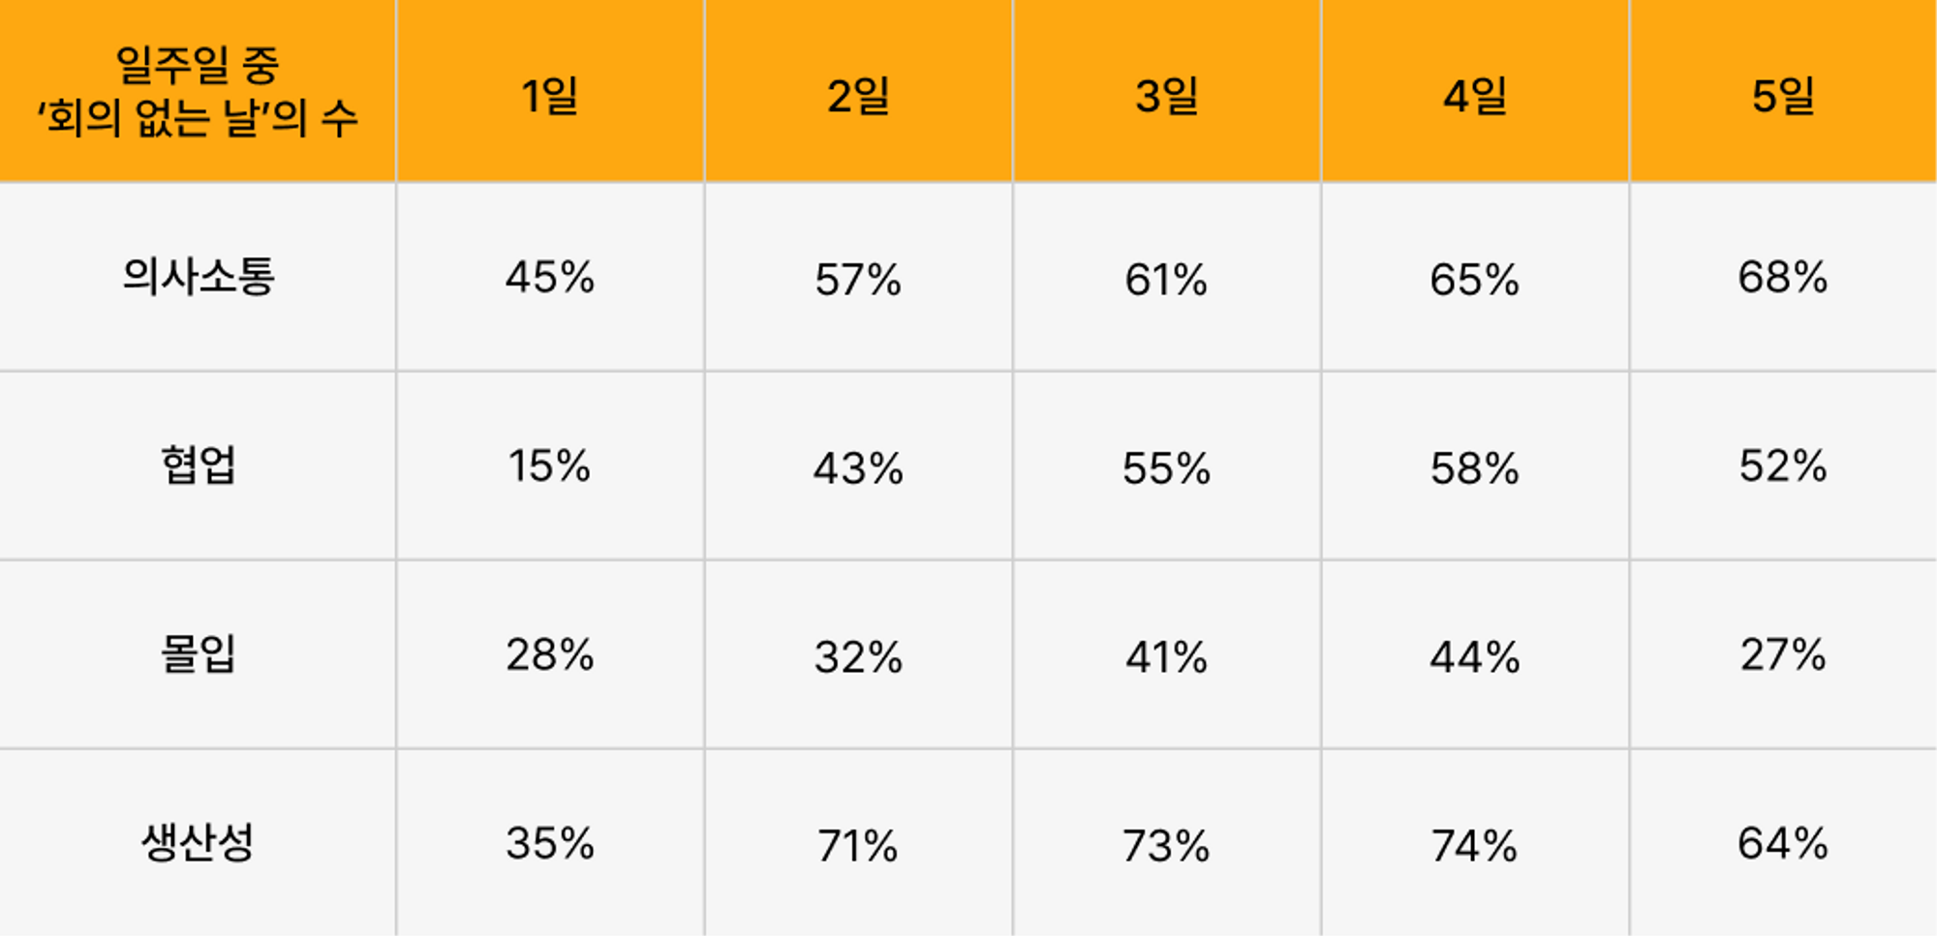
Task: Select the 27% cell under 5일
Action: pos(1784,654)
